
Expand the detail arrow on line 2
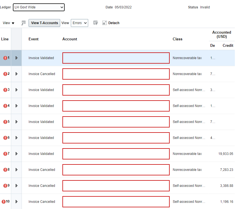tap(16, 74)
